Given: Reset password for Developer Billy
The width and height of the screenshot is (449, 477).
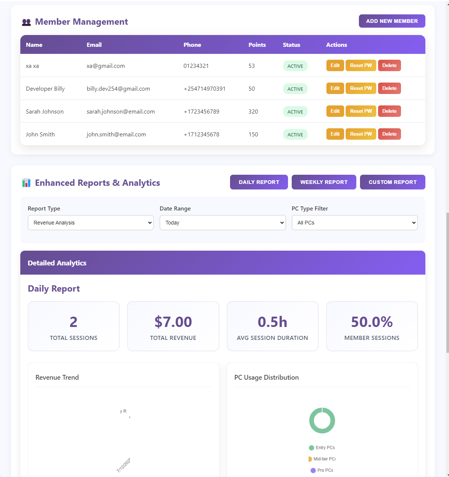Looking at the screenshot, I should [x=361, y=88].
